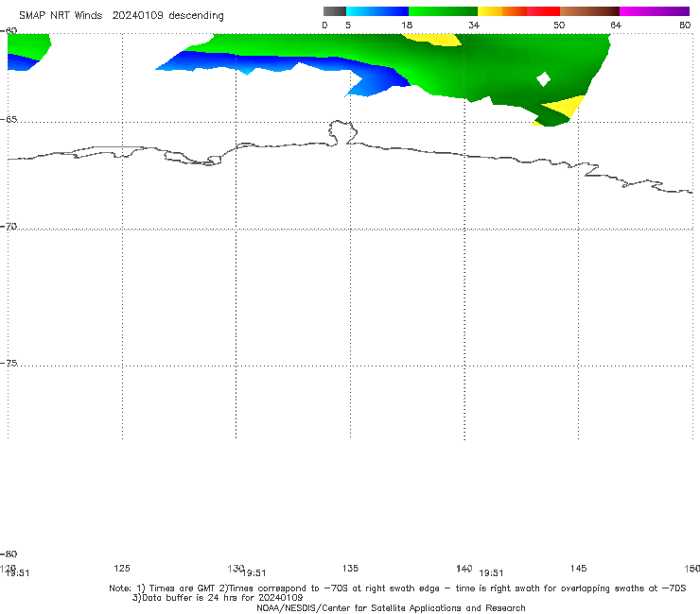Viewport: 700px width, 614px height.
Task: Click the word 'descending' in the title
Action: tap(197, 16)
